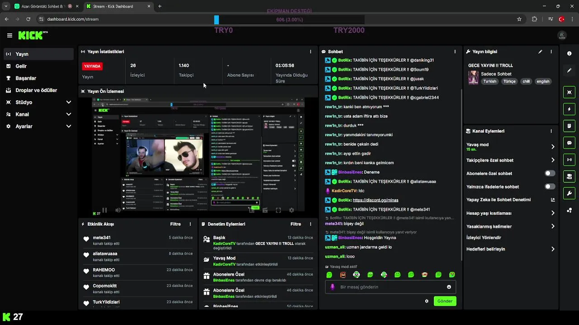The image size is (579, 325).
Task: Open Yayın İstatistikleri three-dot menu
Action: point(310,51)
